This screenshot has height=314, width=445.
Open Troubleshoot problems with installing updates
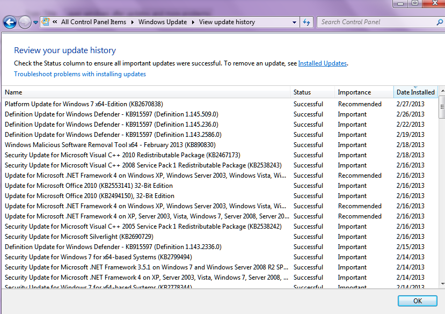[80, 74]
